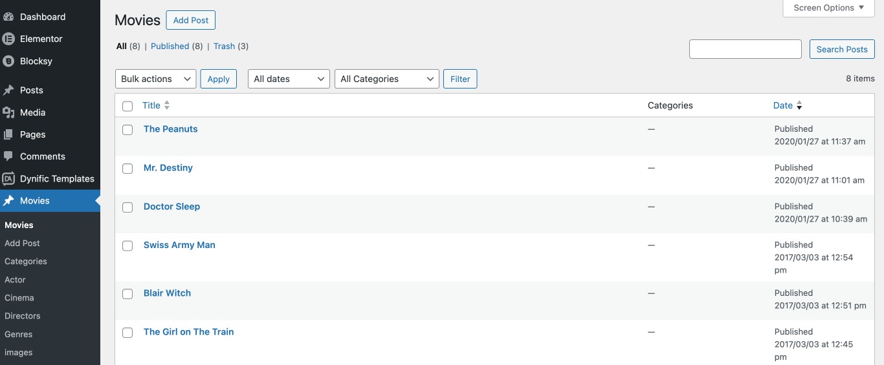The image size is (884, 365).
Task: Click the Search Posts button
Action: 842,49
